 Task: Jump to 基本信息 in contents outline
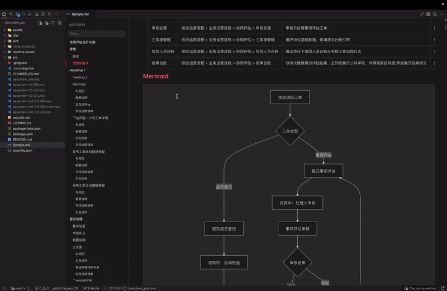79,226
